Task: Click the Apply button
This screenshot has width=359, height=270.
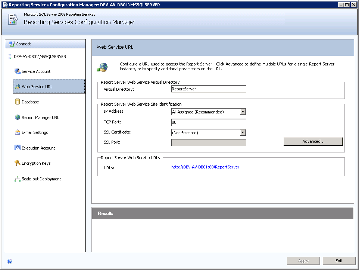Action: [303, 261]
